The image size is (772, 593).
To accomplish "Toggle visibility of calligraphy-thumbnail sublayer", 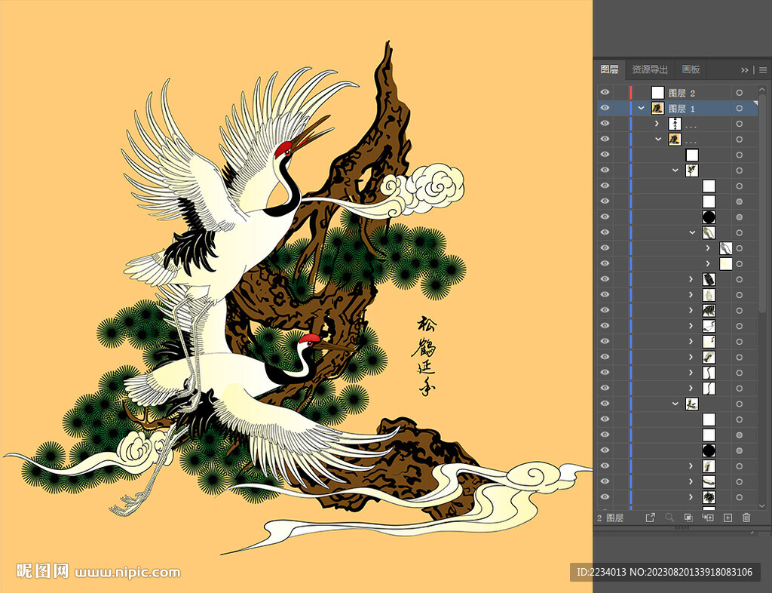I will [605, 124].
